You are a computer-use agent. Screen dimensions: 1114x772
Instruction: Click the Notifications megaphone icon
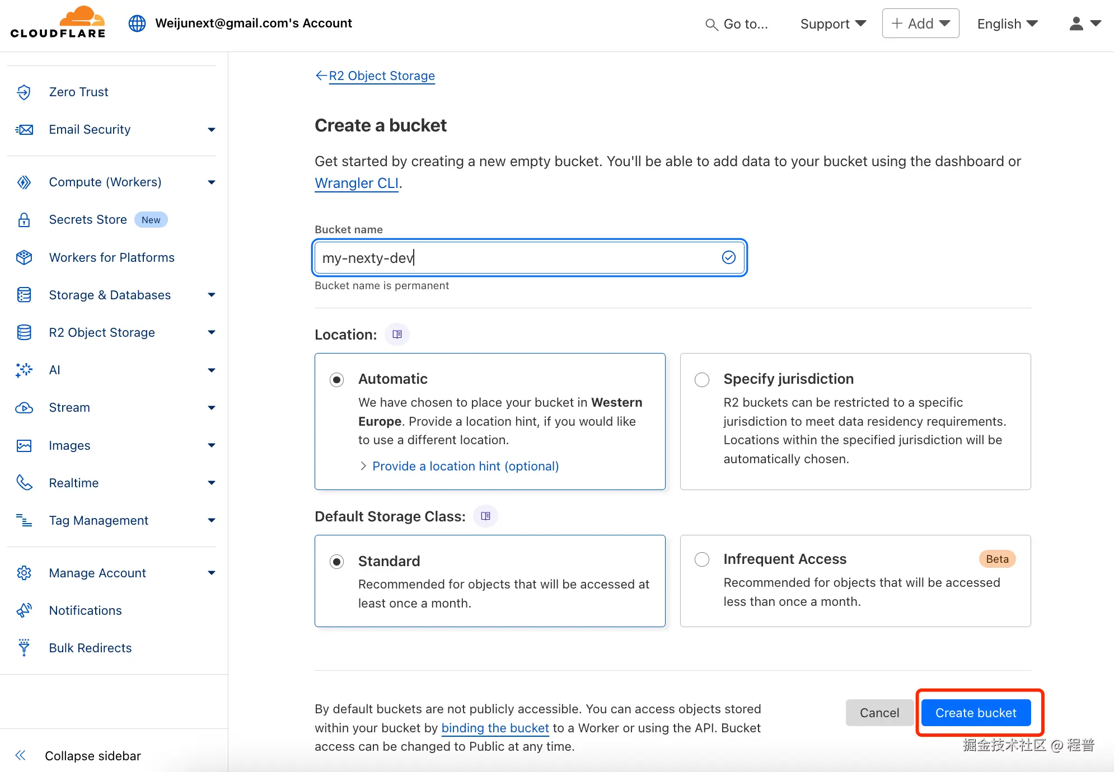[24, 610]
